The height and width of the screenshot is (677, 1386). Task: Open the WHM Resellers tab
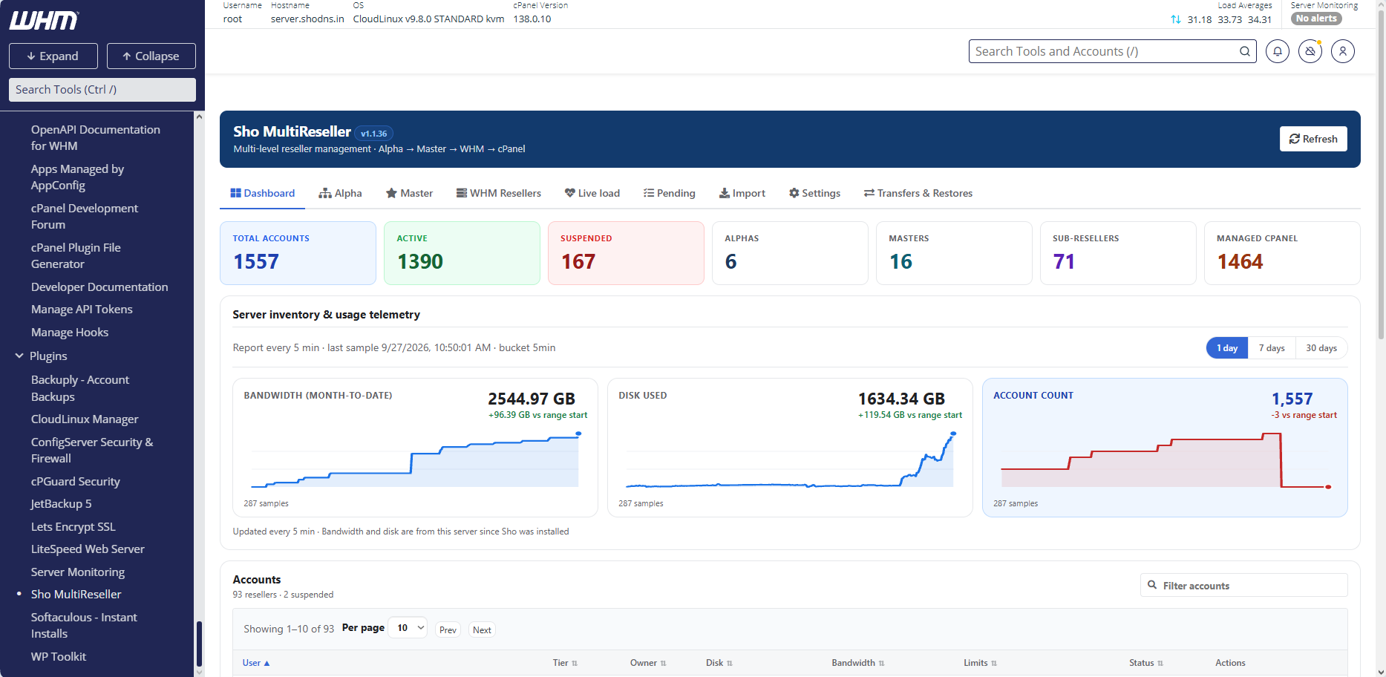click(x=498, y=193)
